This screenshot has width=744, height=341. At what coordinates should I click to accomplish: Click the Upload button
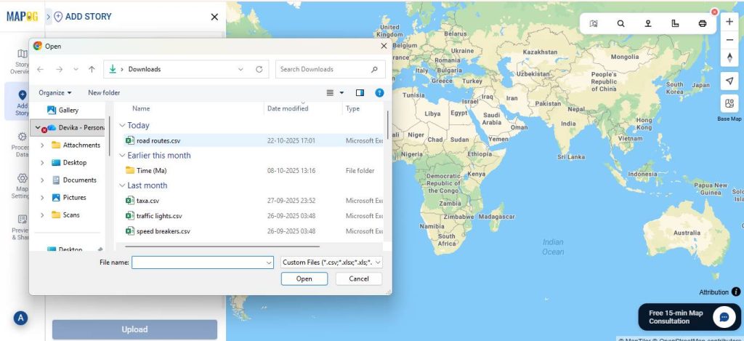[134, 329]
